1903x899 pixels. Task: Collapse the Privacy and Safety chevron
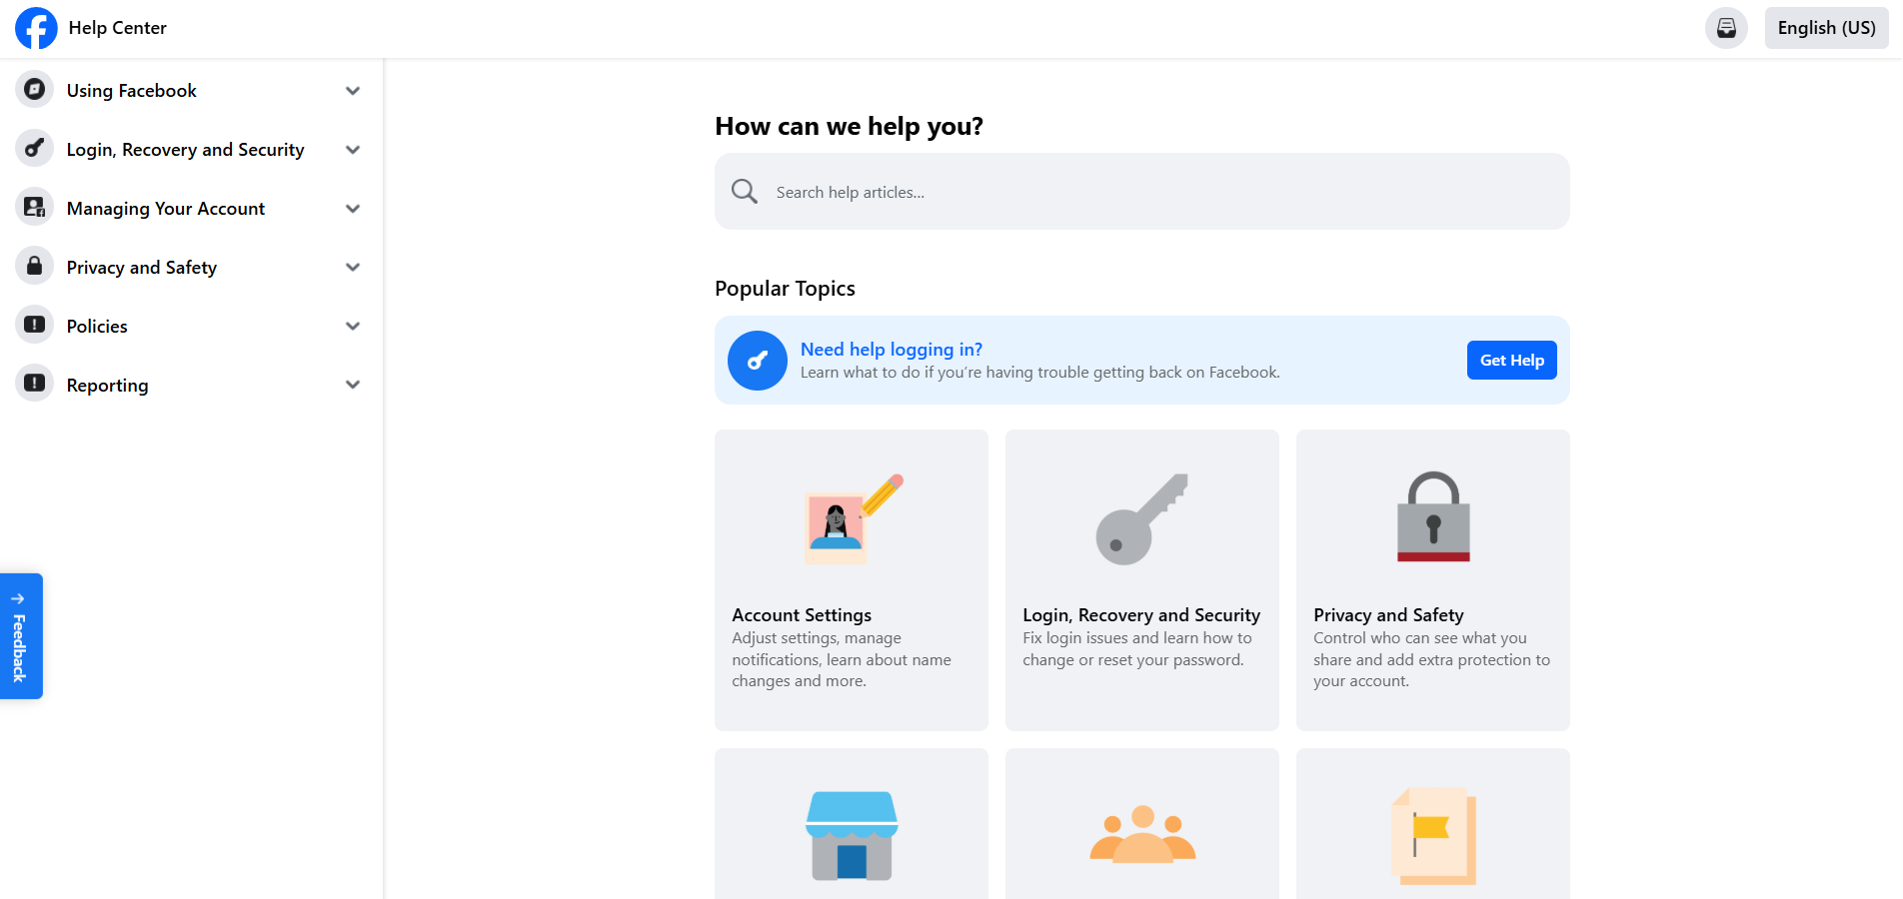[x=352, y=267]
